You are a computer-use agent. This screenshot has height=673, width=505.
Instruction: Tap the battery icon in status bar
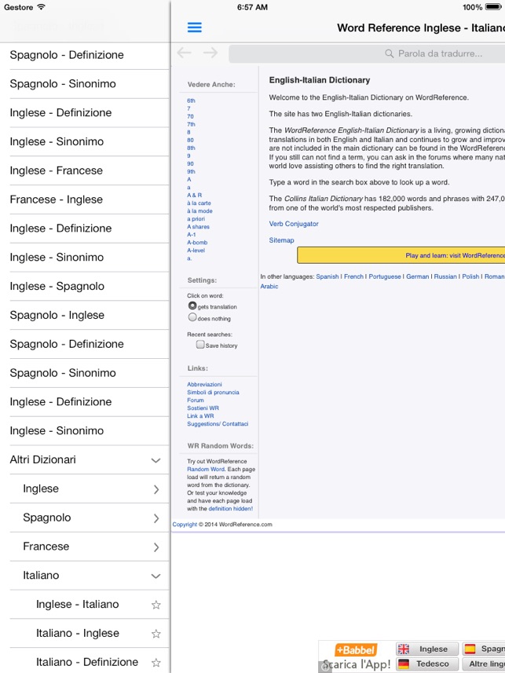pyautogui.click(x=493, y=7)
